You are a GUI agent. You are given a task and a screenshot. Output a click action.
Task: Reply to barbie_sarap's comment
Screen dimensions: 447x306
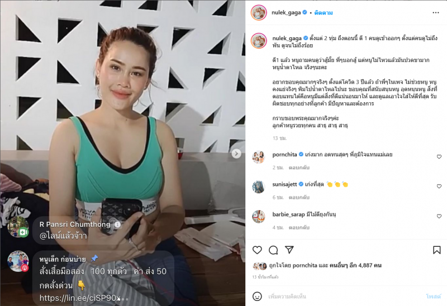point(299,227)
